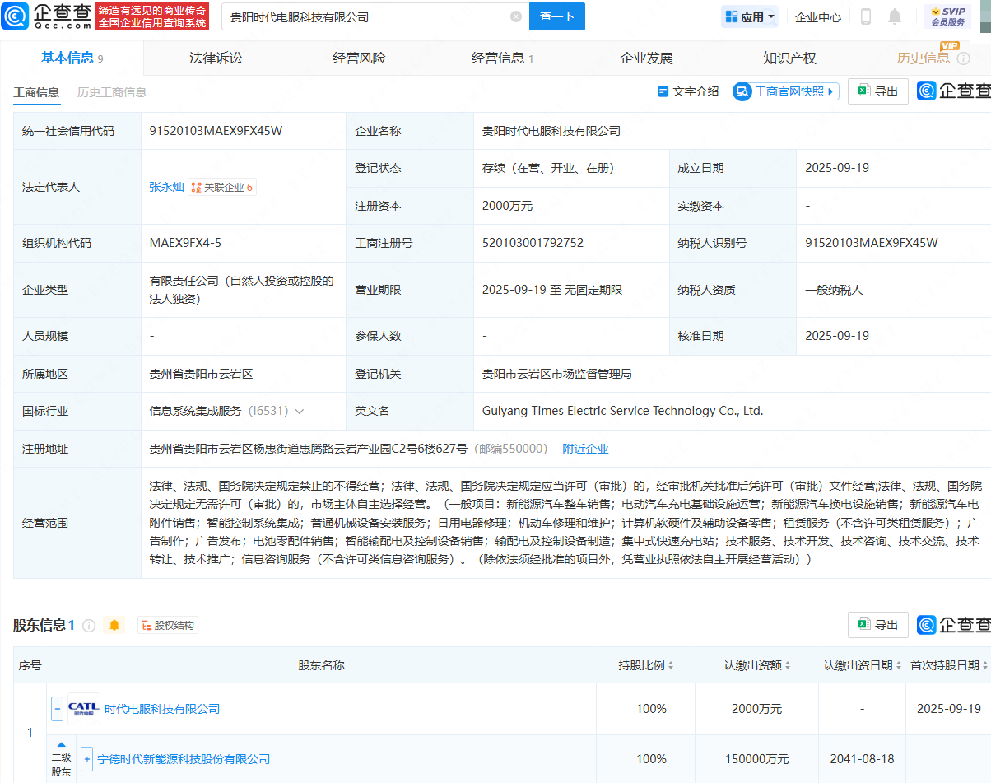Click the info icon next to 历史信息
Image resolution: width=991 pixels, height=783 pixels.
click(963, 58)
